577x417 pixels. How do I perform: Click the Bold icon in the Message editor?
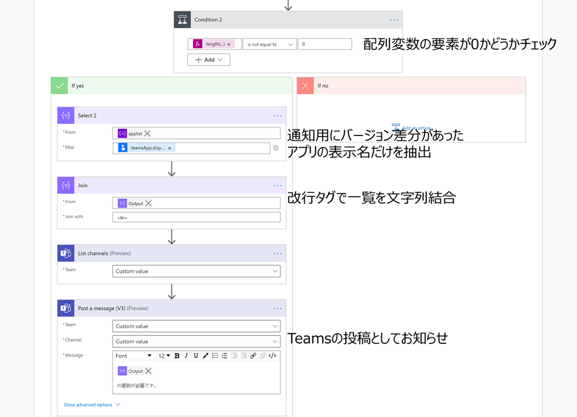coord(177,355)
